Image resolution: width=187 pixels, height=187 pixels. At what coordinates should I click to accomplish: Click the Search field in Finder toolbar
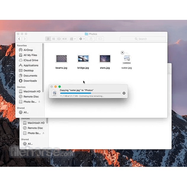click(143, 39)
